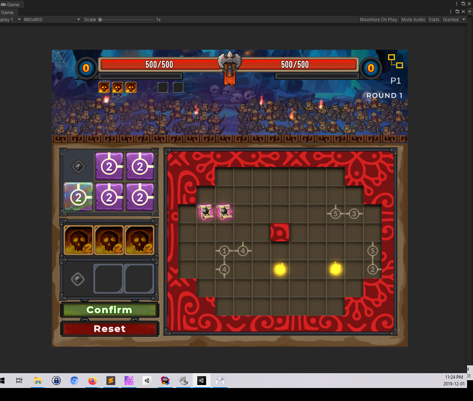Open the 960x800 resolution dropdown
Image resolution: width=473 pixels, height=401 pixels.
tap(52, 20)
